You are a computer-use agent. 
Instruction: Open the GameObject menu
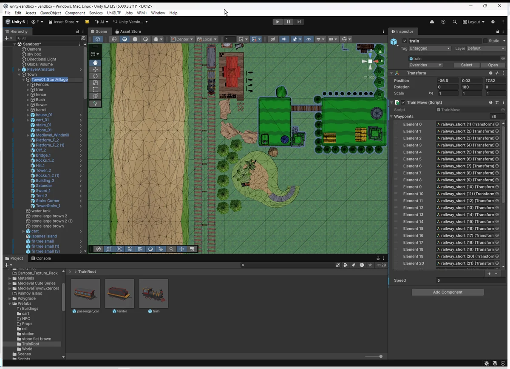click(x=51, y=13)
